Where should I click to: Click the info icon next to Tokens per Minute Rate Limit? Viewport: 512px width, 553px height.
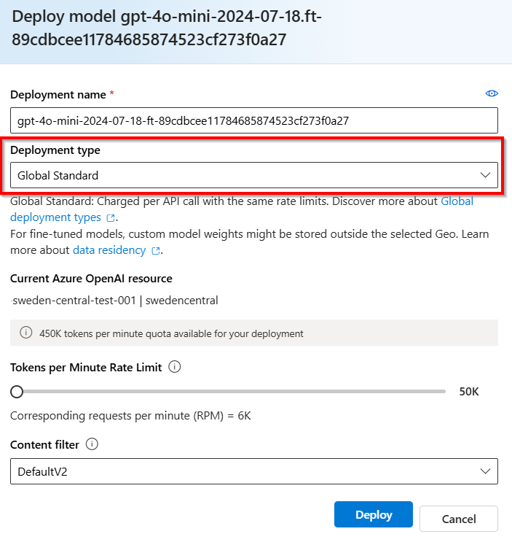point(175,367)
